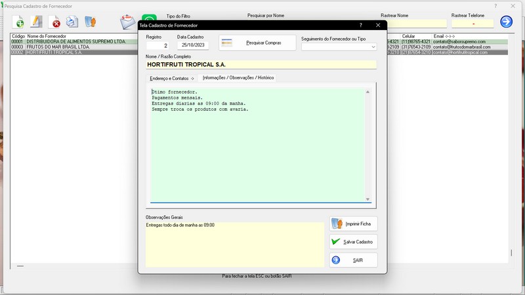Image resolution: width=525 pixels, height=295 pixels.
Task: Click the Código column header
Action: (x=18, y=36)
